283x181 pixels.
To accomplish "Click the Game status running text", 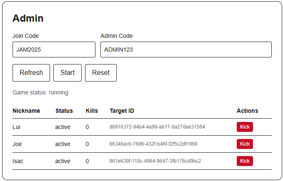I will pos(40,92).
